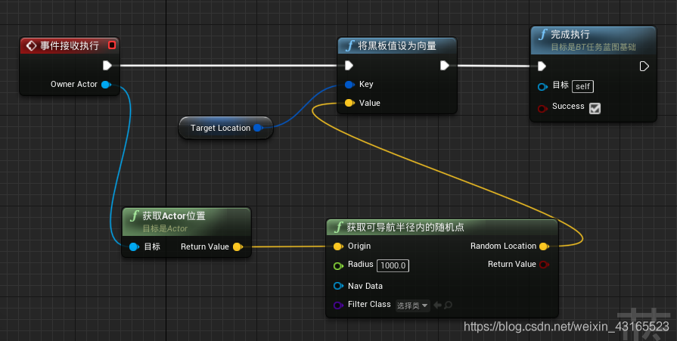Click the function icon on 获取可导航半径内的随机点 header
This screenshot has width=677, height=341.
340,227
